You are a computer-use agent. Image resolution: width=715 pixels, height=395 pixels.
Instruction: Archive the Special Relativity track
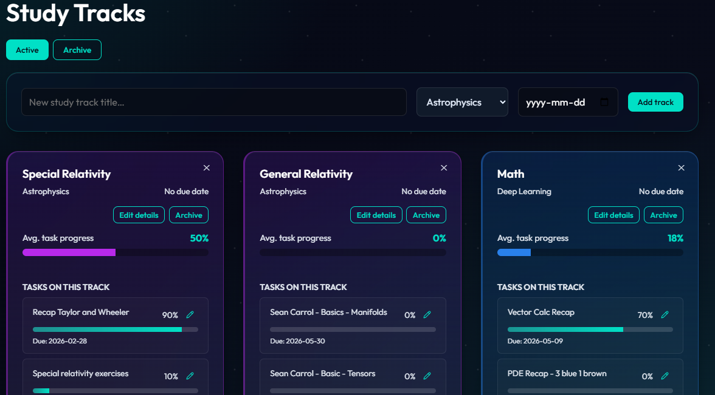[188, 215]
